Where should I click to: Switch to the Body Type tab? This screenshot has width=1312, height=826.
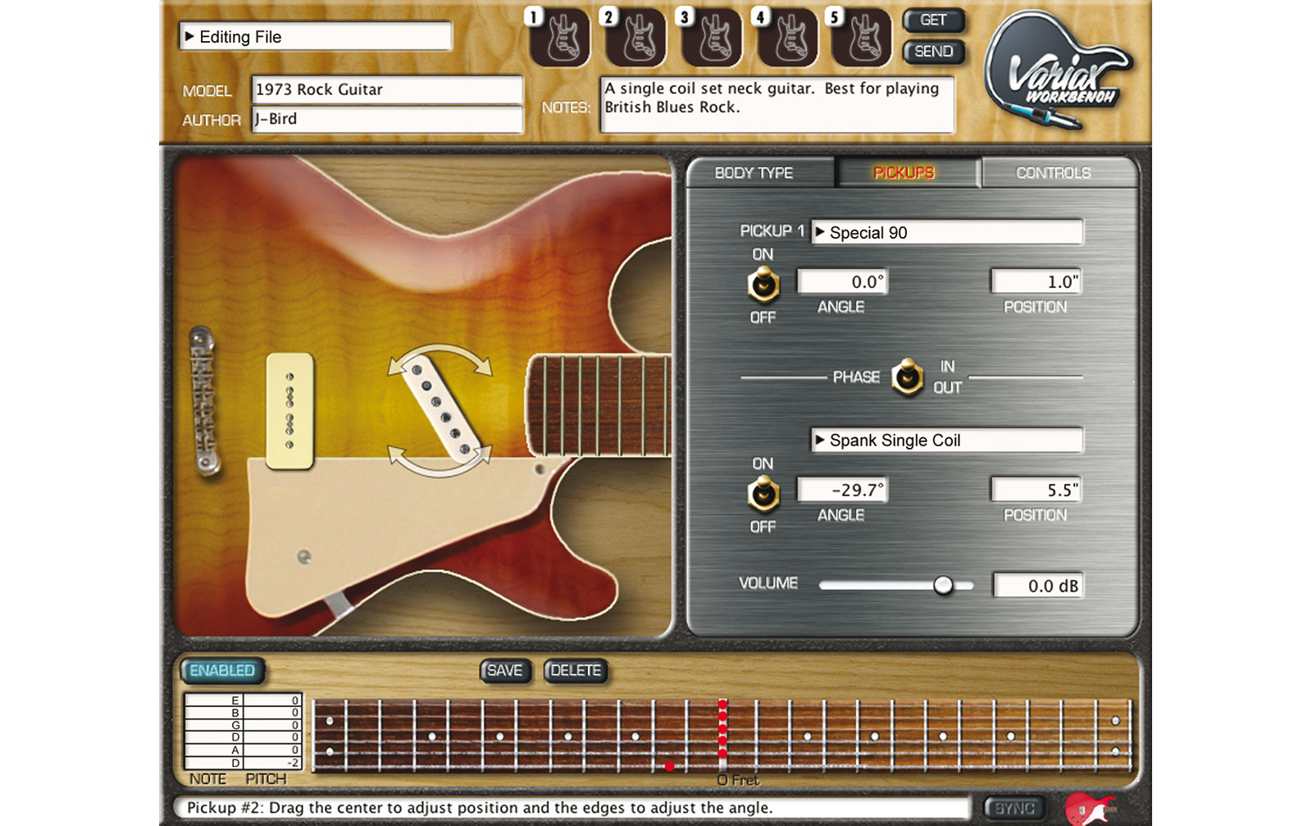tap(754, 173)
